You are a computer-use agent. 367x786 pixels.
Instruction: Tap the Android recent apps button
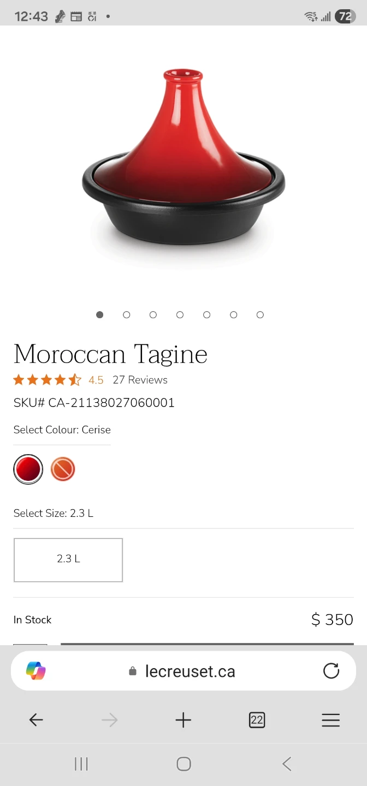pyautogui.click(x=81, y=764)
